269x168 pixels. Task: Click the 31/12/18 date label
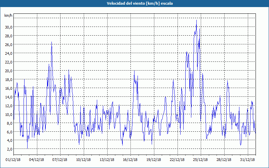[x=247, y=160]
